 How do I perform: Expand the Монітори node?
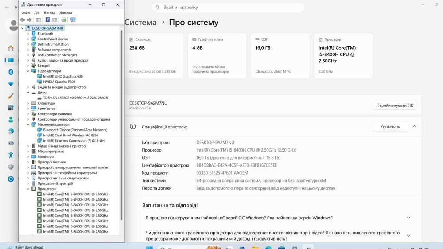[x=28, y=156]
